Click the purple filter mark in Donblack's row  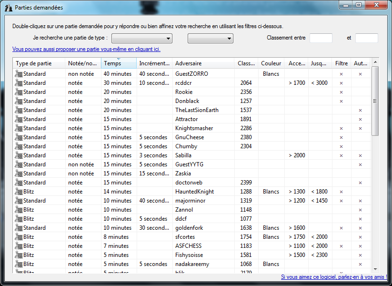point(341,101)
